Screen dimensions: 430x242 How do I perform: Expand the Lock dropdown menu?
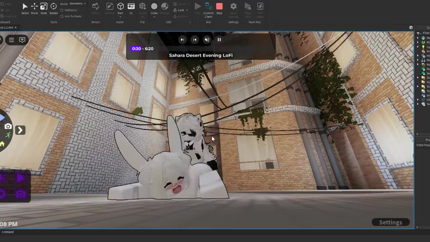point(187,10)
